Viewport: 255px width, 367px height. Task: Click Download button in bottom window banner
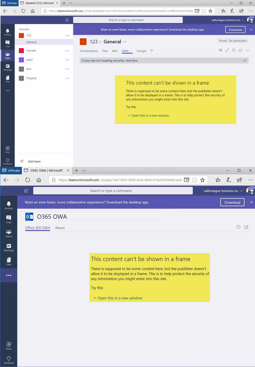(x=232, y=202)
